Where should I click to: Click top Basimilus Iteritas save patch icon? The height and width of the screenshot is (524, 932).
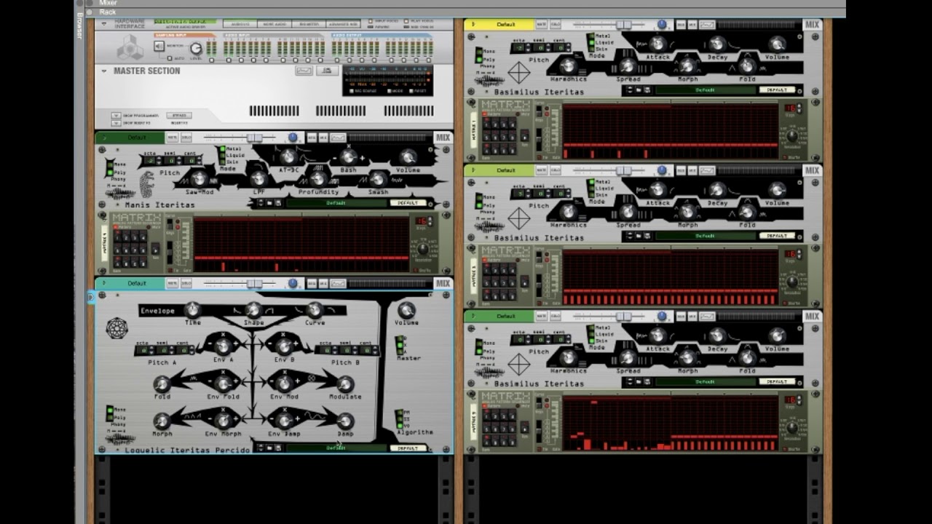point(647,90)
